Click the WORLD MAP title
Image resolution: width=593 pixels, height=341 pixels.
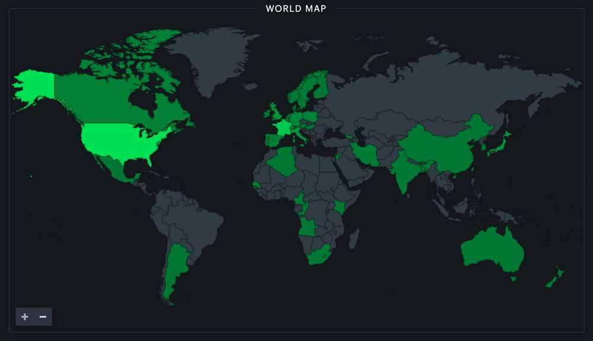[296, 9]
